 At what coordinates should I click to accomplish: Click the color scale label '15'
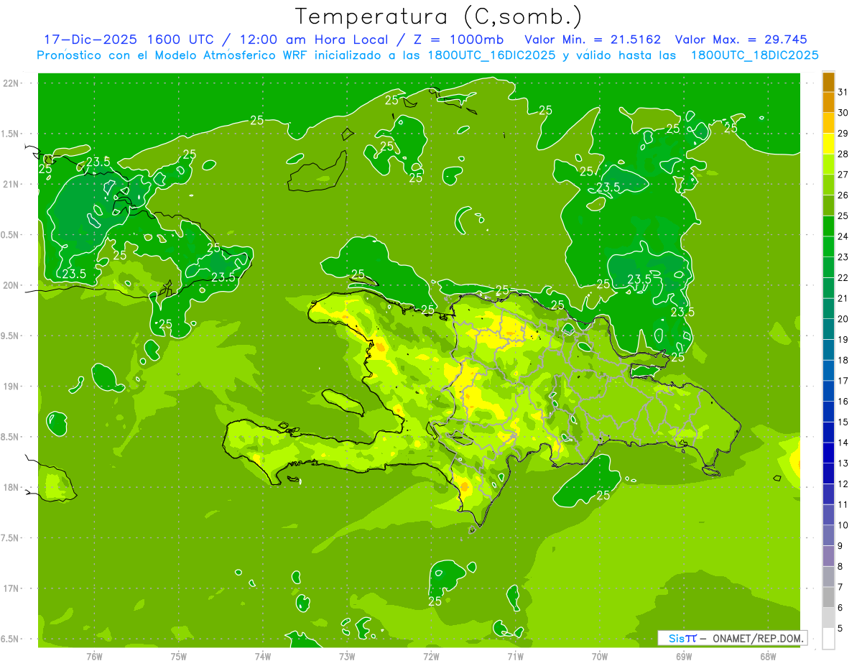843,422
